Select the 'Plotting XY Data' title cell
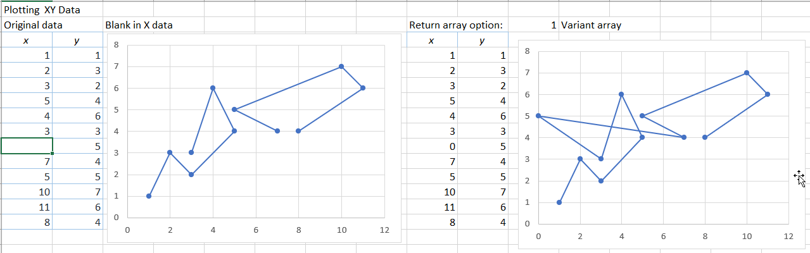The image size is (810, 253). (42, 10)
